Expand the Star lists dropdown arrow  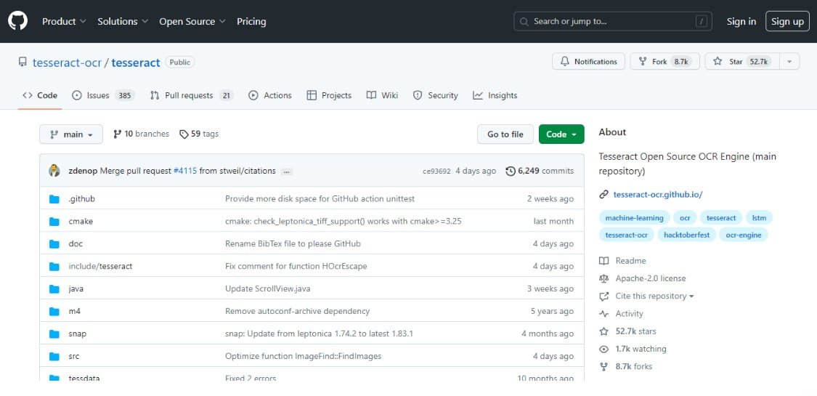[789, 62]
